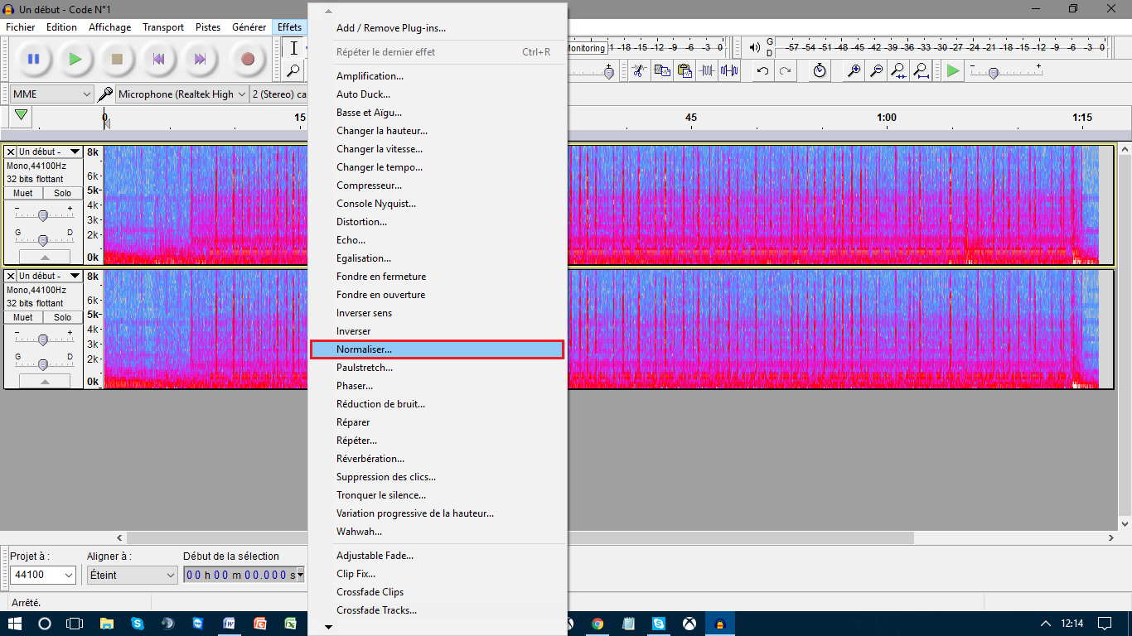
Task: Select Réduction de bruit... effect
Action: (x=380, y=404)
